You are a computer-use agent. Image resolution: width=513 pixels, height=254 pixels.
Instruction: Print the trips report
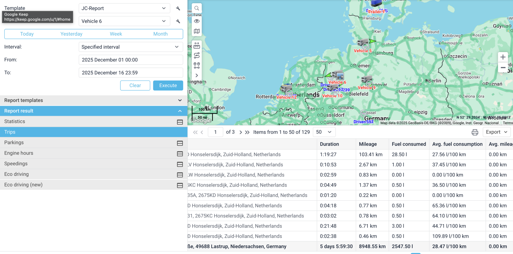pyautogui.click(x=475, y=132)
